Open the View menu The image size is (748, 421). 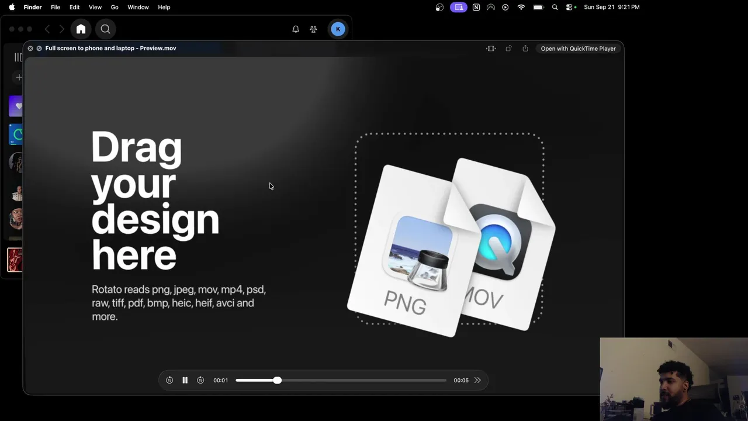coord(95,7)
